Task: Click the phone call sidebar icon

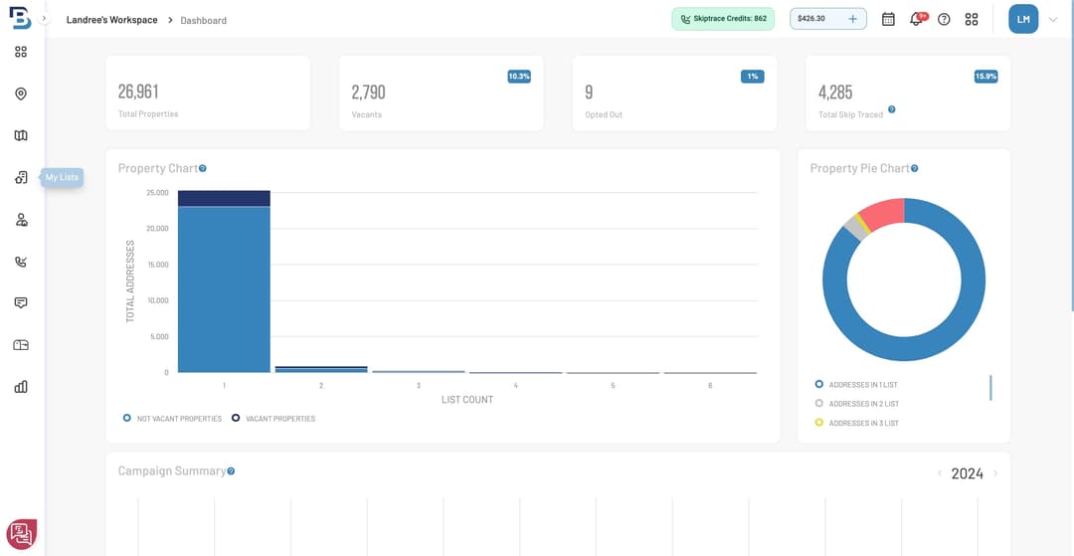Action: pos(21,262)
